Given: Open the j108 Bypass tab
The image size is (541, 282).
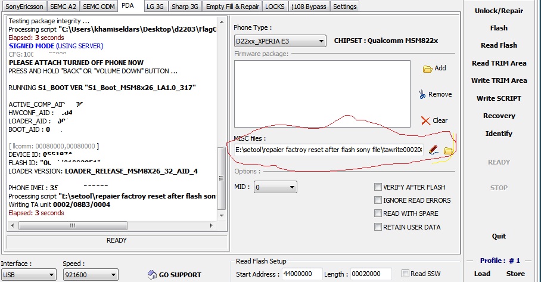Looking at the screenshot, I should pos(309,7).
